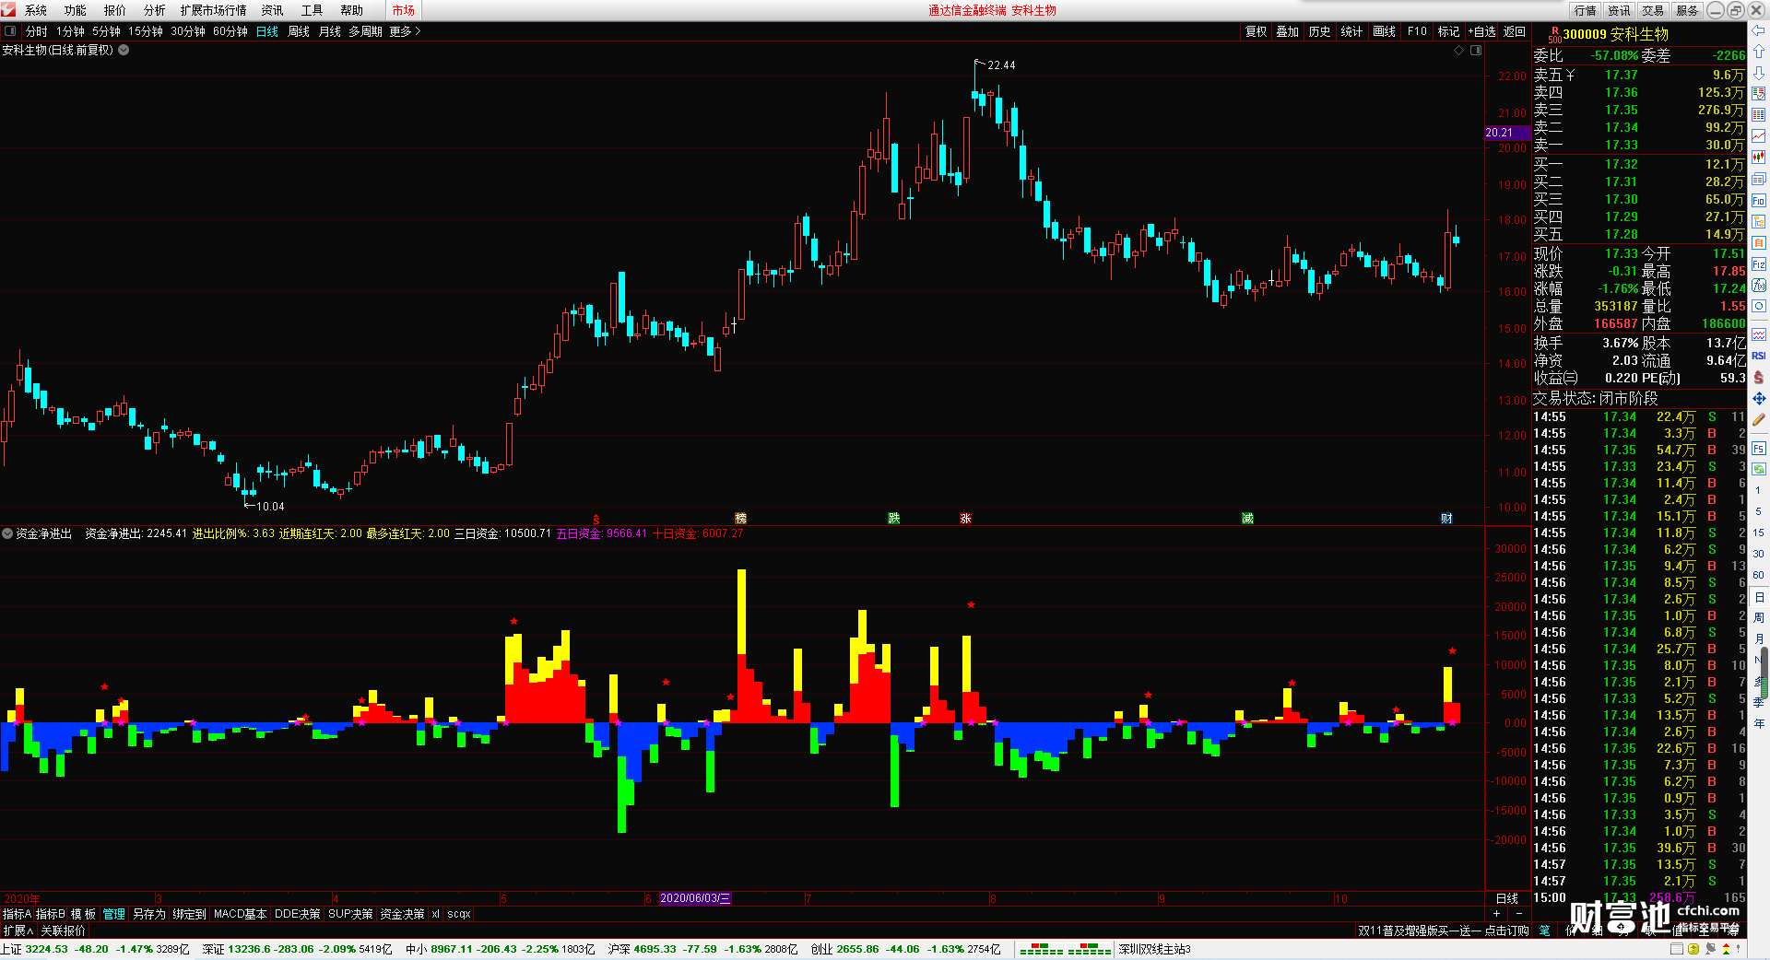
Task: Click the F10 company info icon in sidebar
Action: point(1759,201)
